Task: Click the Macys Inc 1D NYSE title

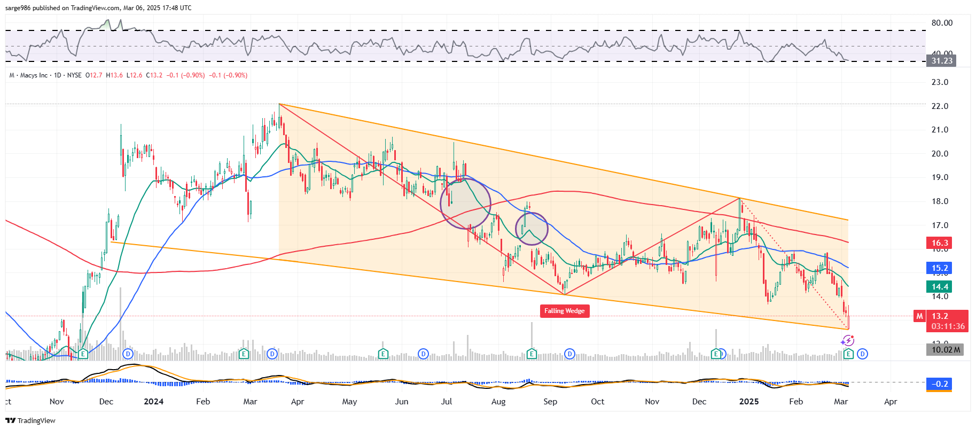Action: [45, 75]
